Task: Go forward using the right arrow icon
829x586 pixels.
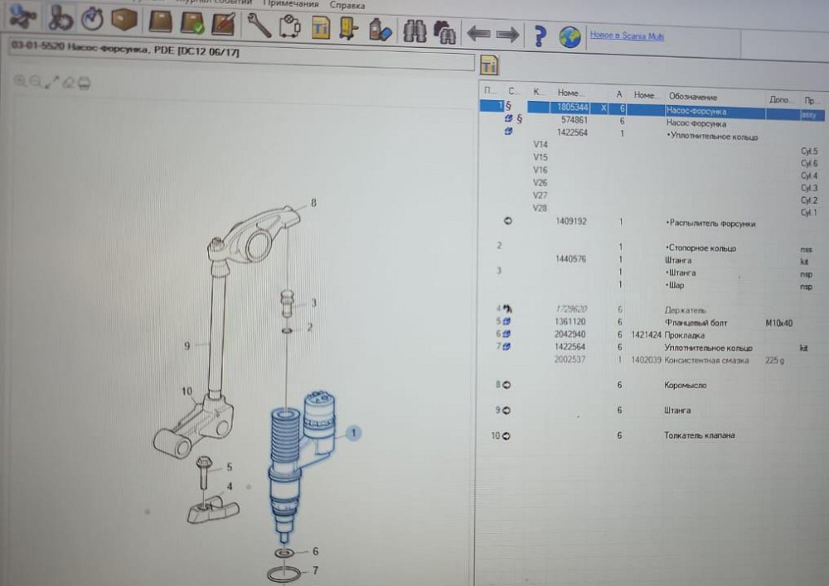Action: coord(507,35)
